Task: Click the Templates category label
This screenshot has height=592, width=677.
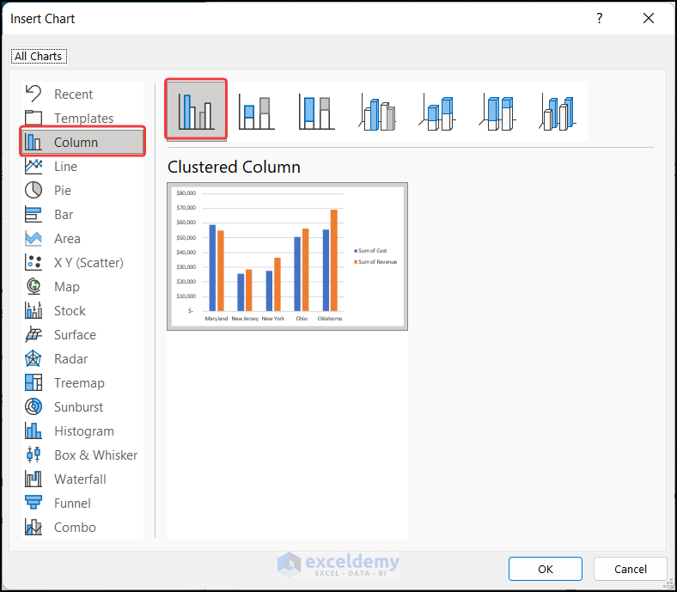Action: (83, 119)
